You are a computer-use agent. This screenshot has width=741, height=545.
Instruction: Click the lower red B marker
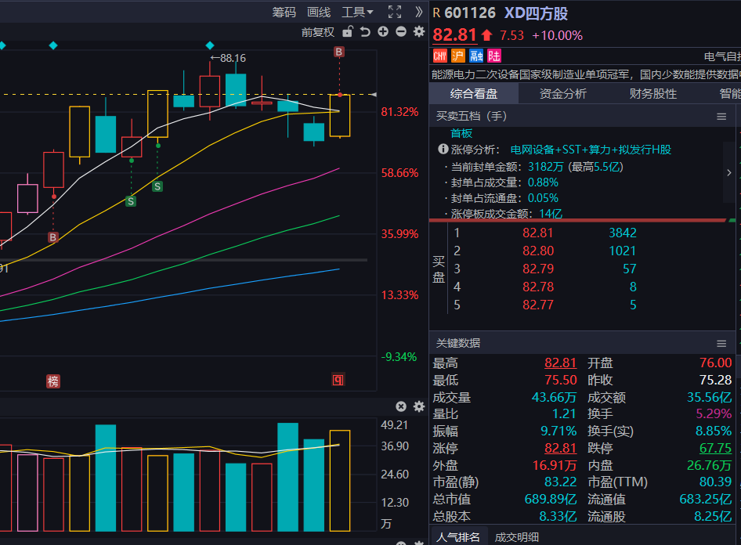point(53,237)
